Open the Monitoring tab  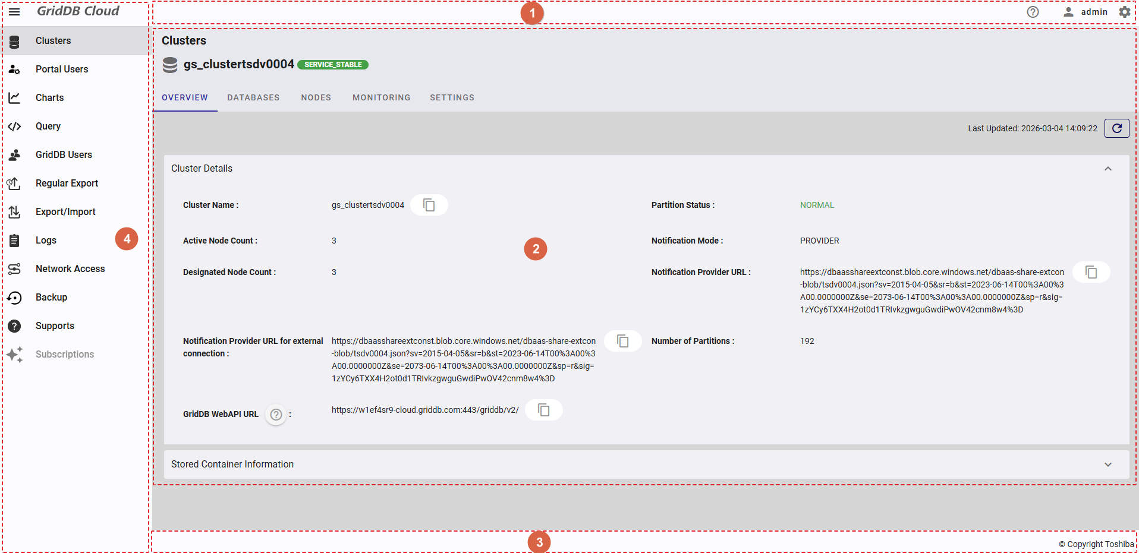381,97
